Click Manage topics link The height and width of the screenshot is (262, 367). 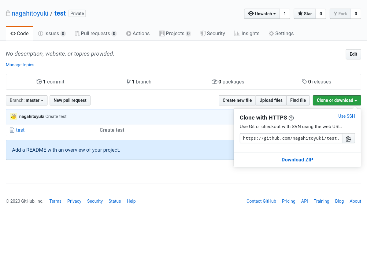(x=20, y=65)
